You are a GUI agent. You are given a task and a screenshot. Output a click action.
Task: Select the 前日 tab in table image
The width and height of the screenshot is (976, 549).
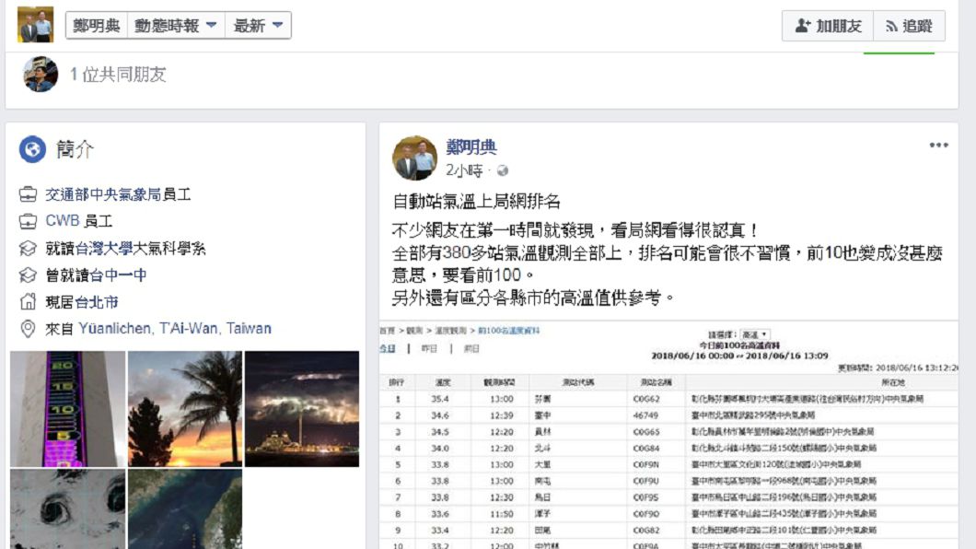(x=471, y=348)
